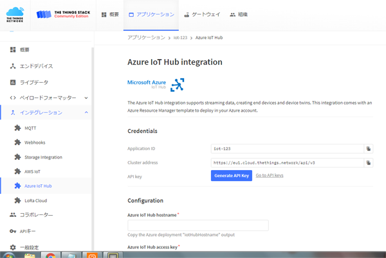Screen dimensions: 386x258
Task: Click the iot-123 breadcrumb link
Action: [180, 38]
